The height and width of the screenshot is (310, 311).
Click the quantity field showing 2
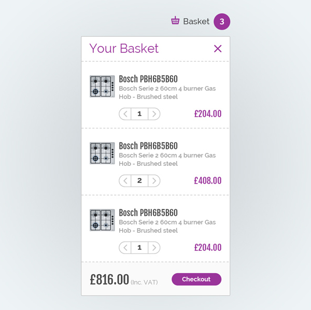[139, 181]
